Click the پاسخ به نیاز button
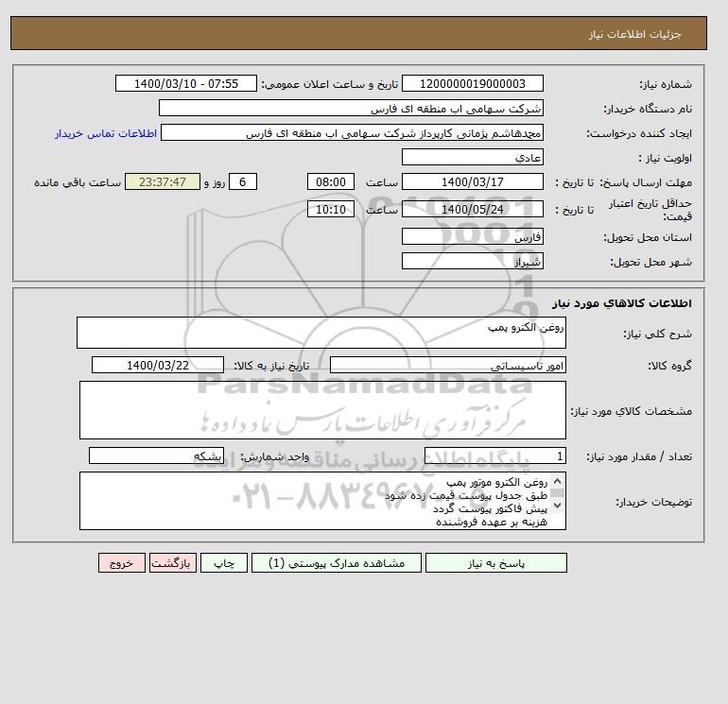The image size is (728, 704). point(495,563)
